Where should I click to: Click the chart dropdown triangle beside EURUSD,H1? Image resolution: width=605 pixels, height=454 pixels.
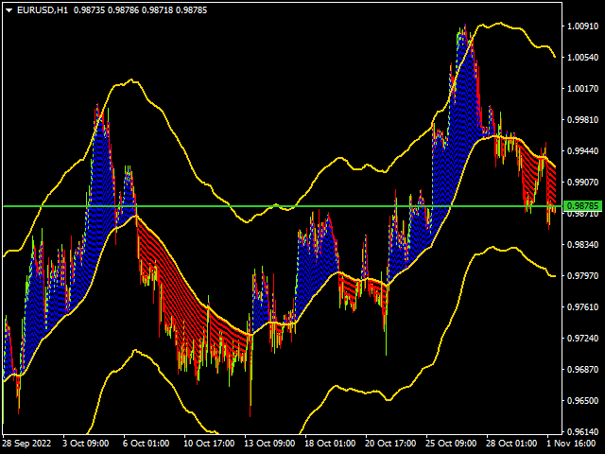click(x=9, y=10)
